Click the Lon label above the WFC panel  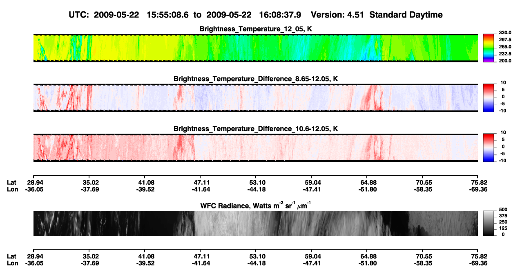12,189
